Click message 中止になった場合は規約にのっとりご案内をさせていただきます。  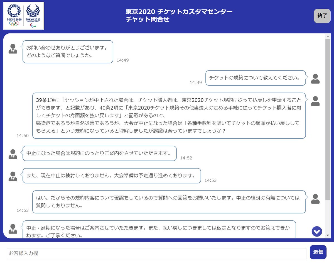99,153
